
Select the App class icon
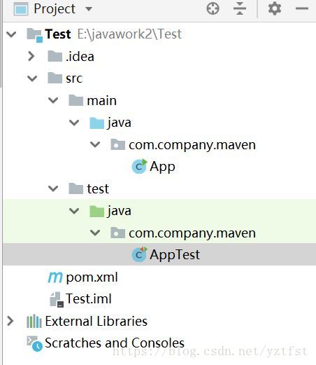point(139,166)
